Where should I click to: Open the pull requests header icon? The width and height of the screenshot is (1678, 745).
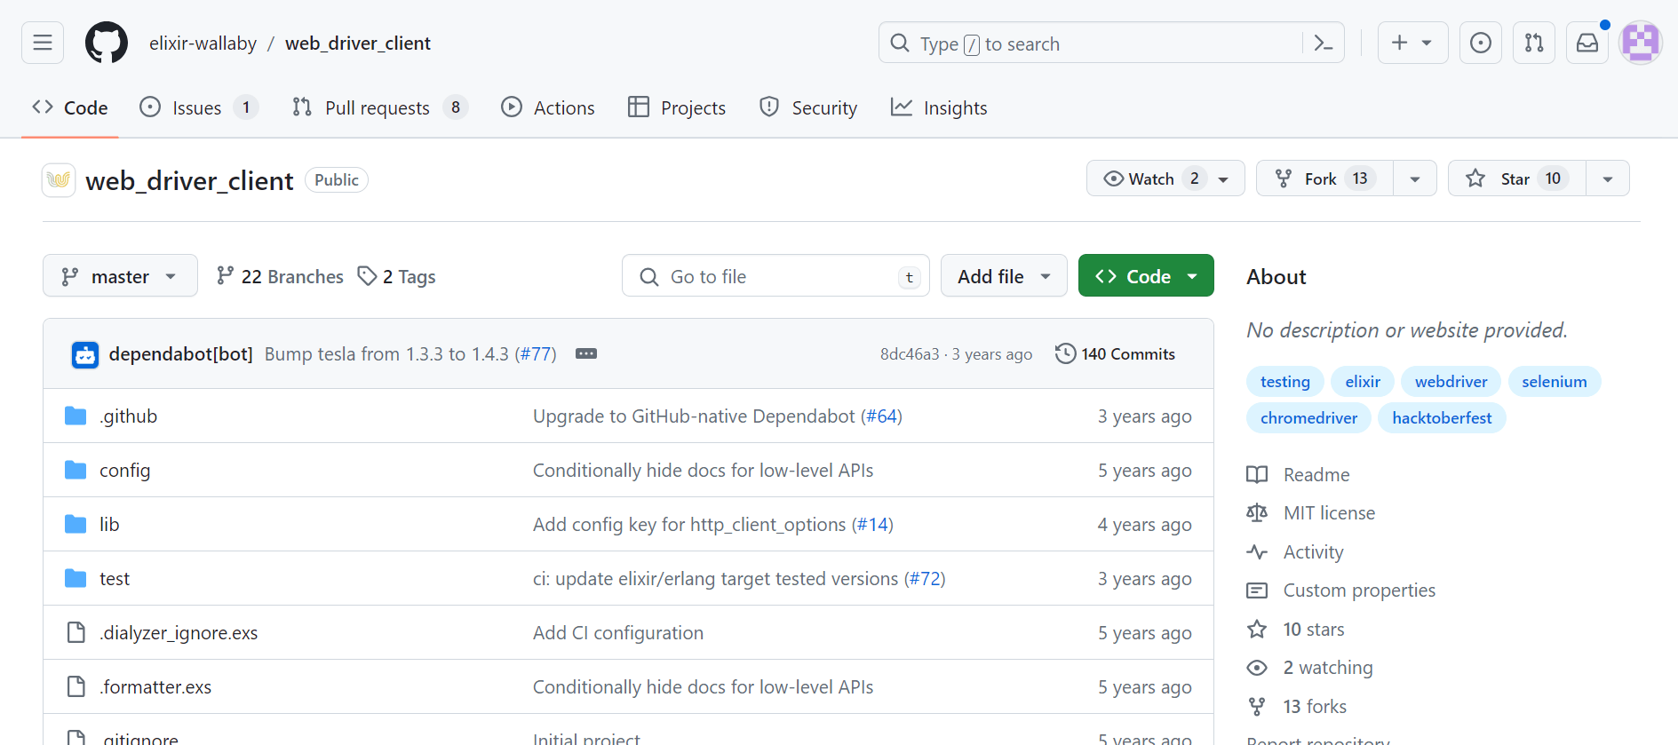(x=1533, y=43)
